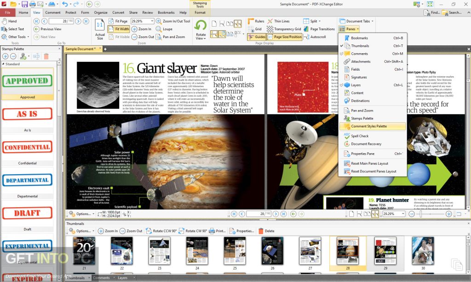This screenshot has height=282, width=471.
Task: Jump to last page in ribbon navigation
Action: (x=86, y=21)
